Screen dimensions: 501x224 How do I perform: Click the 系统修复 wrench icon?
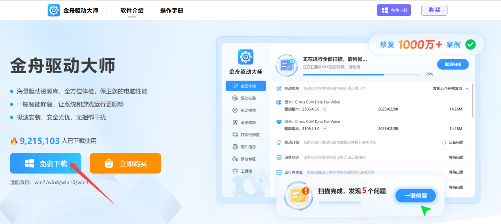pyautogui.click(x=235, y=122)
